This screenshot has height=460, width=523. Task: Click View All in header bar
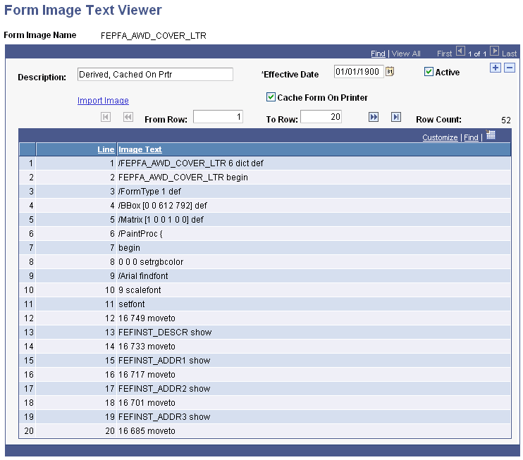(x=406, y=54)
